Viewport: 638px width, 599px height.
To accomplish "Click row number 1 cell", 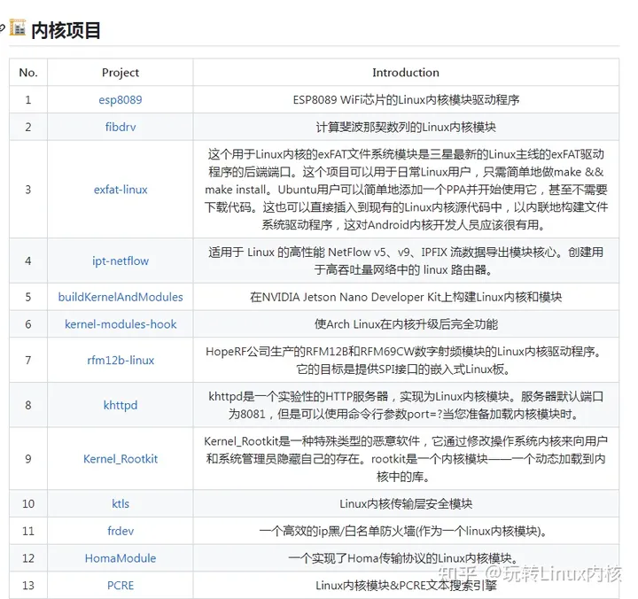I will (28, 100).
